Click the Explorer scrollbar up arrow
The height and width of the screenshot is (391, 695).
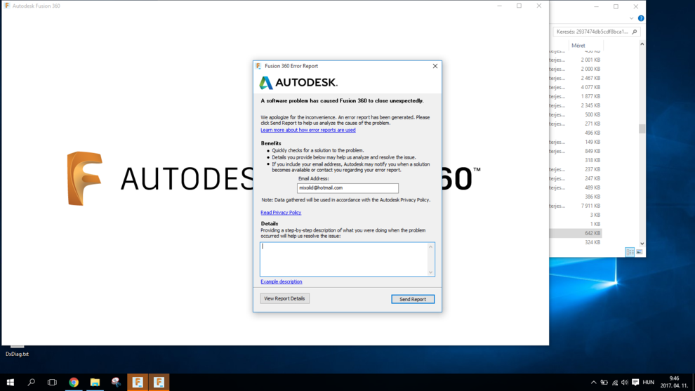642,44
